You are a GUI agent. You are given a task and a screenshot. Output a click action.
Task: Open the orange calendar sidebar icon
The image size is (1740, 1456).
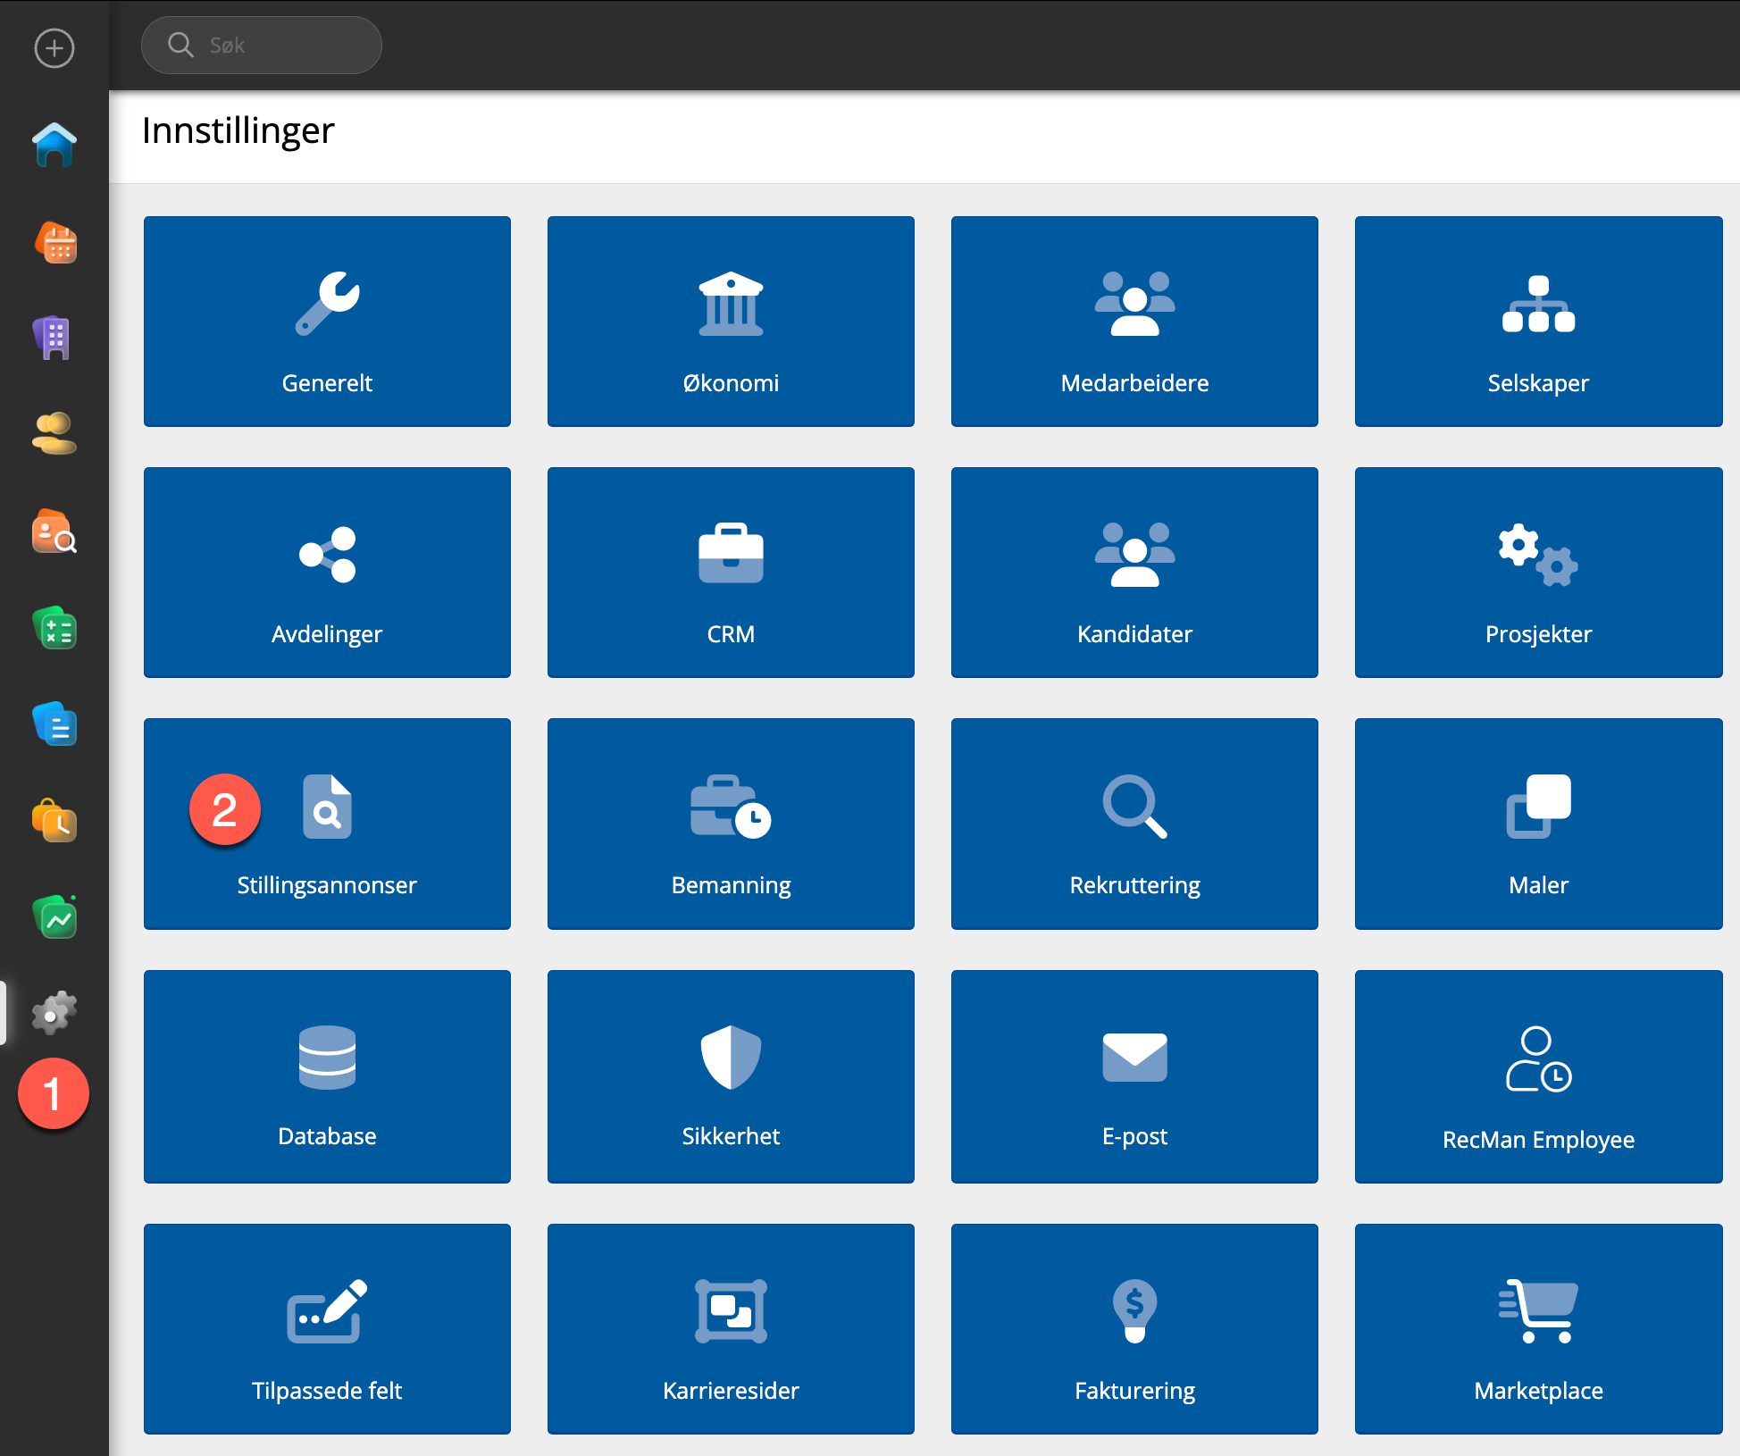coord(54,243)
